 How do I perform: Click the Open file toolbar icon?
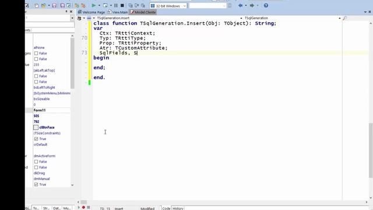43,5
